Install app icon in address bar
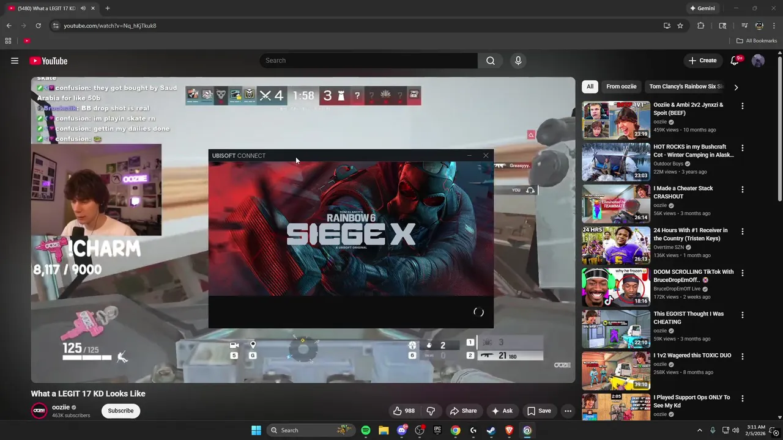 [667, 26]
